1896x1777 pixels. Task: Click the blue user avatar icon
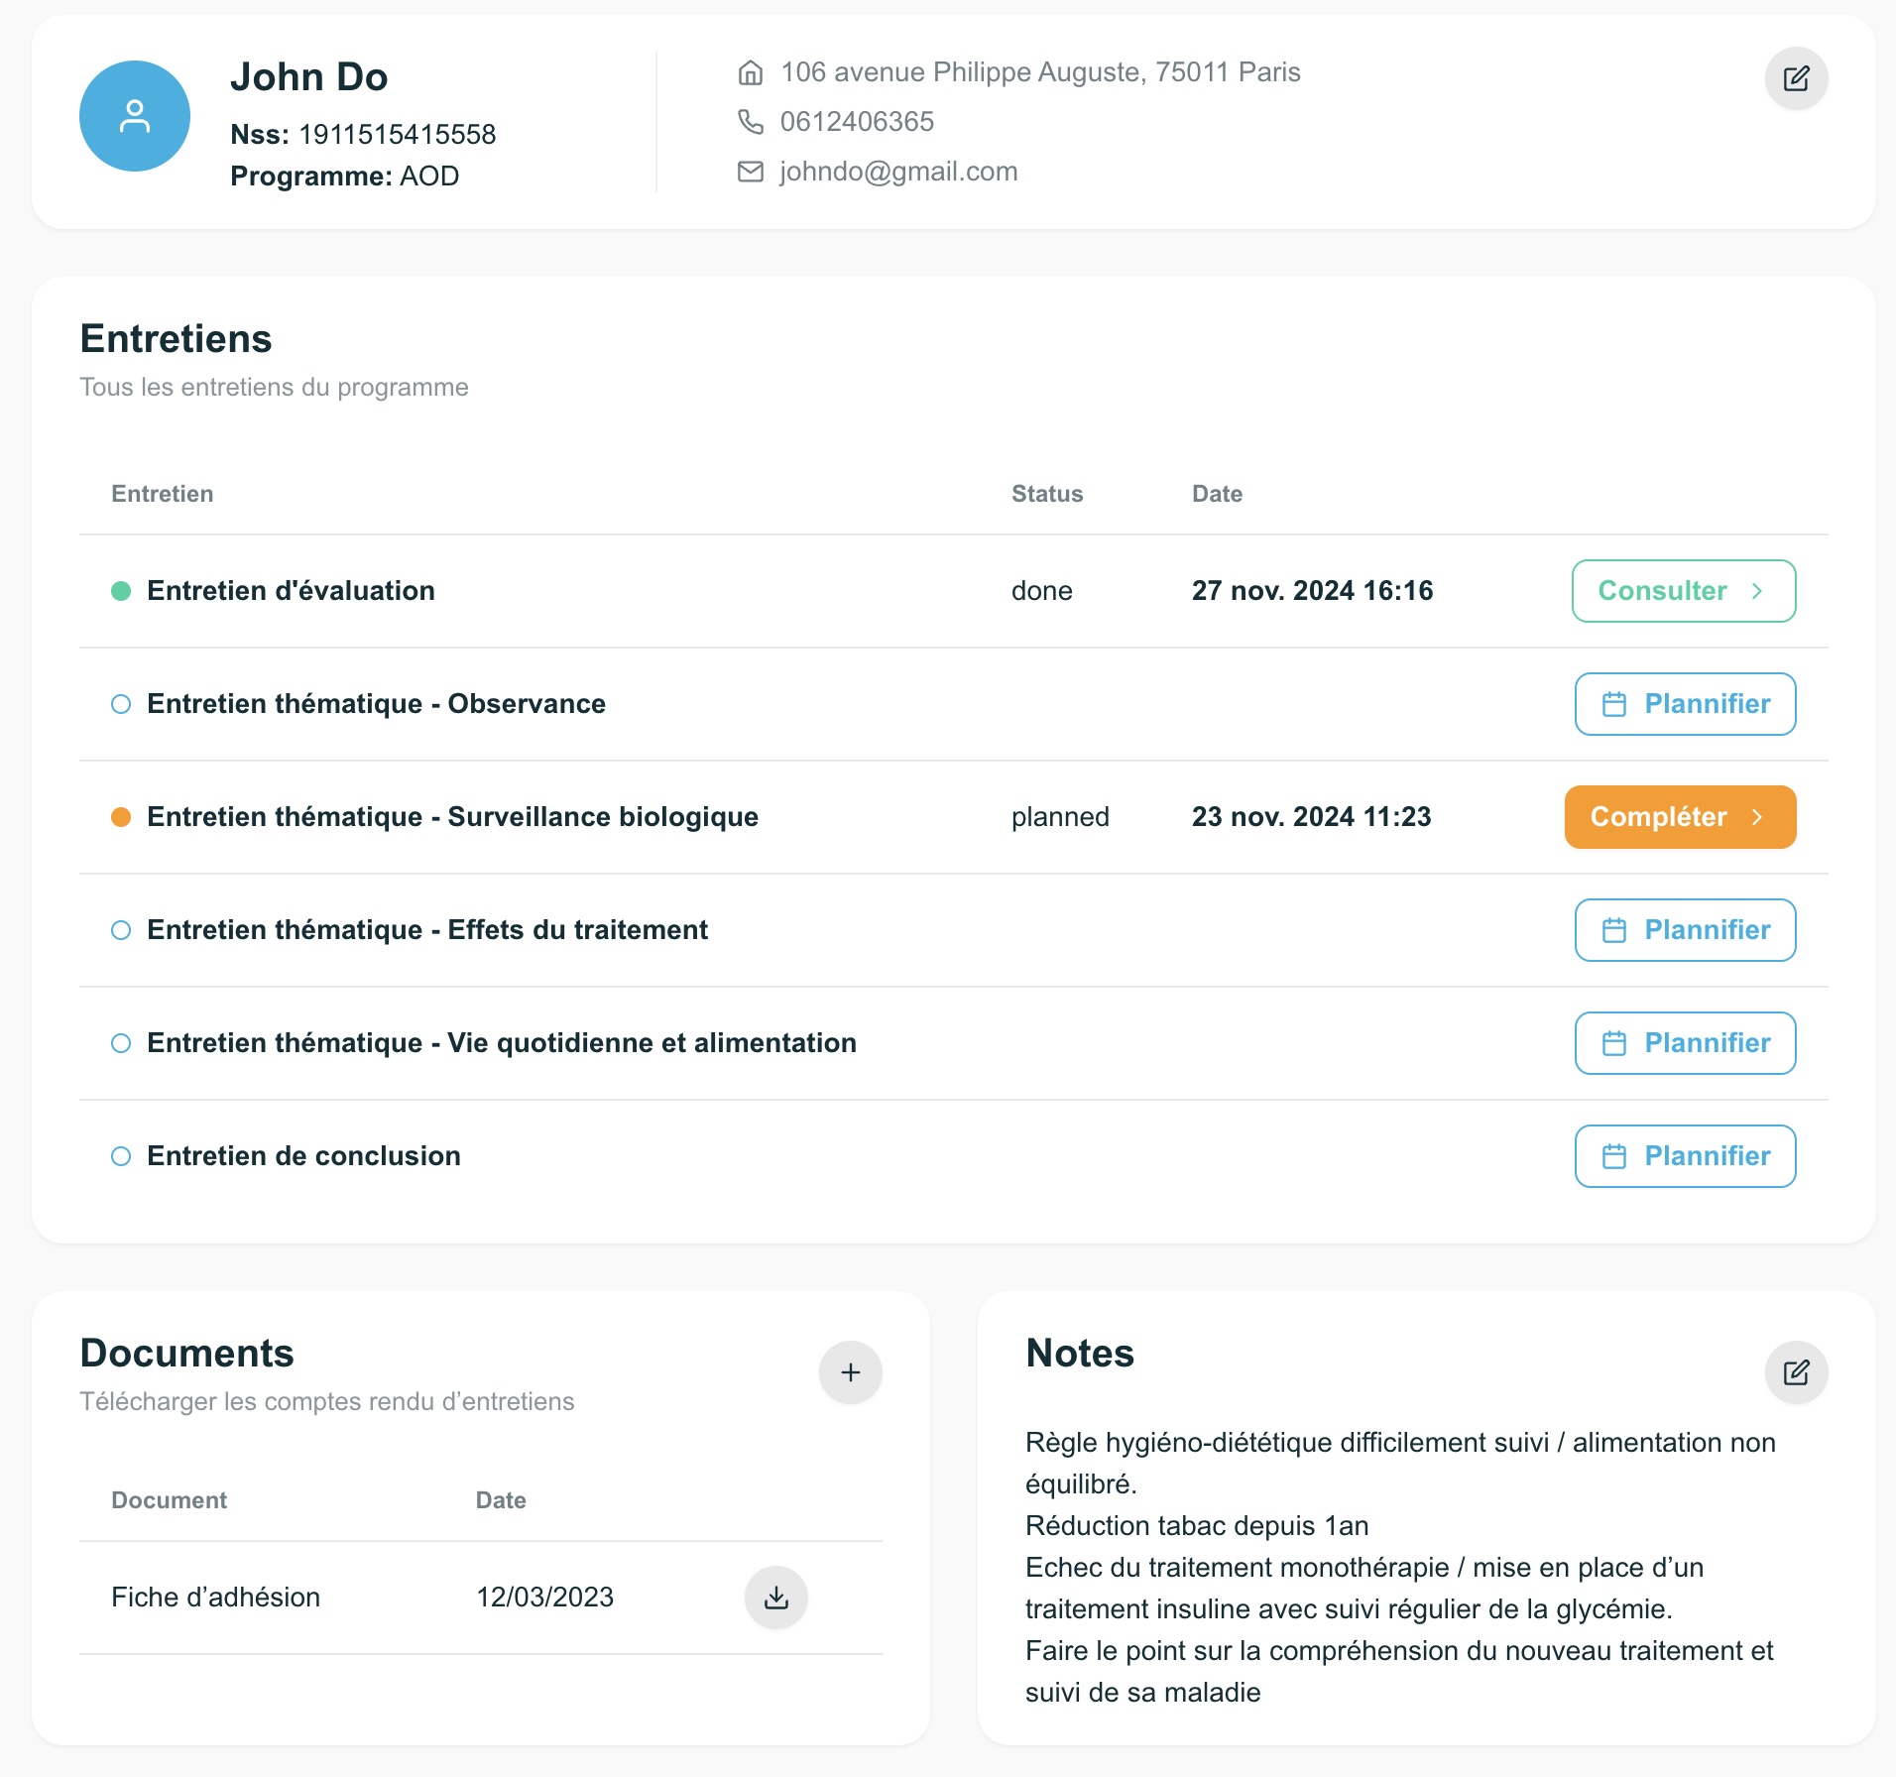[x=135, y=116]
